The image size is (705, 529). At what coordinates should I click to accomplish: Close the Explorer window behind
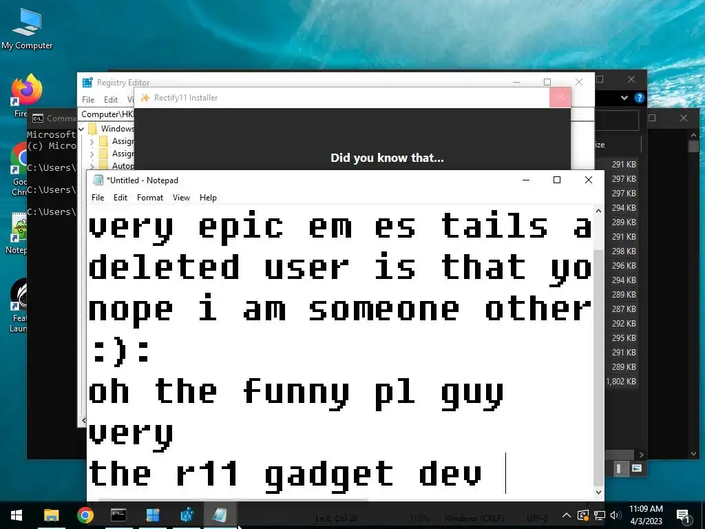point(631,79)
